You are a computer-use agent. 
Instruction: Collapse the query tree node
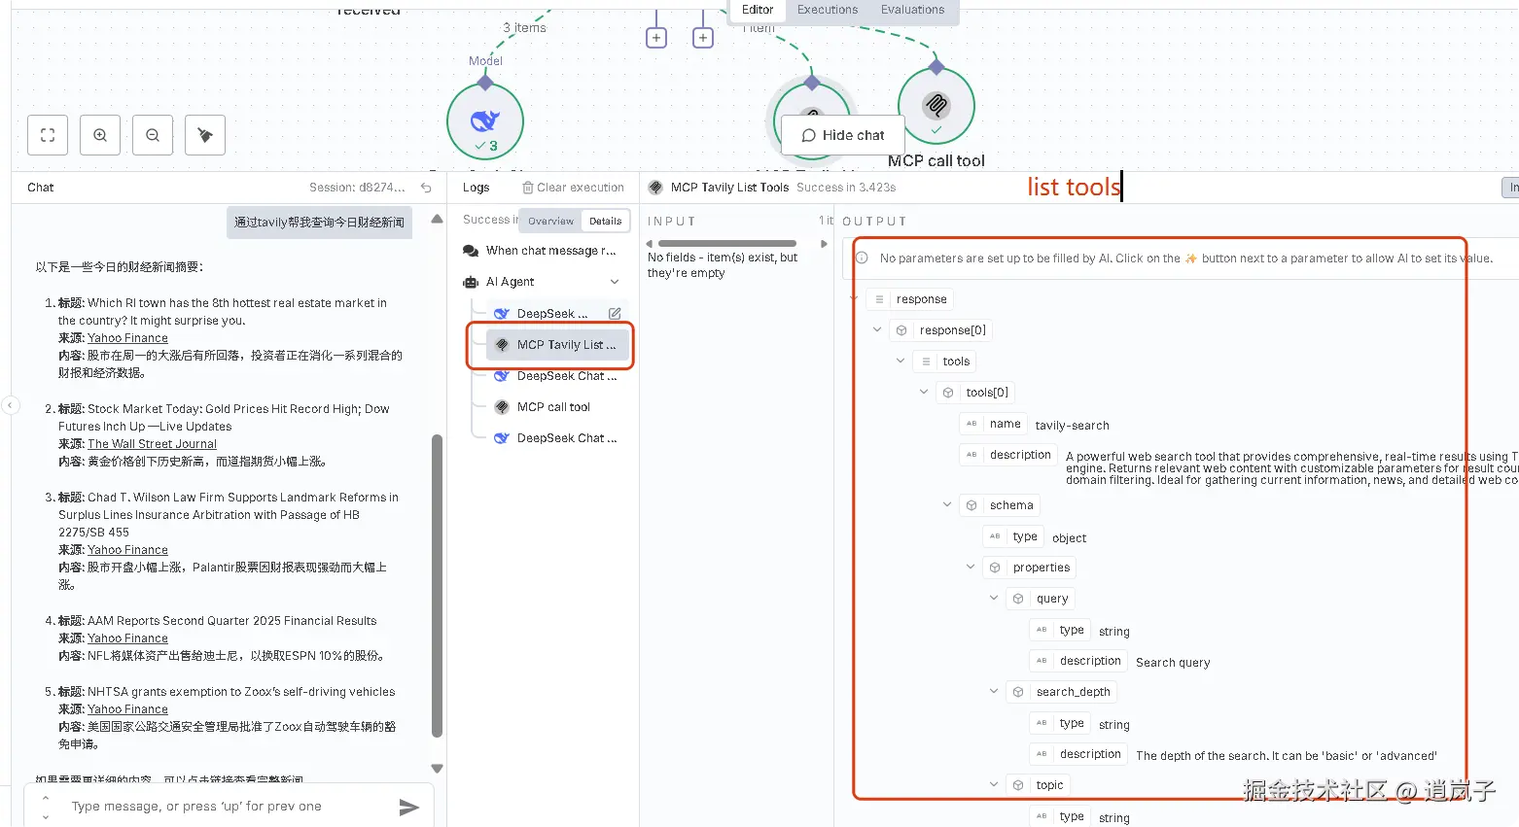(x=994, y=599)
